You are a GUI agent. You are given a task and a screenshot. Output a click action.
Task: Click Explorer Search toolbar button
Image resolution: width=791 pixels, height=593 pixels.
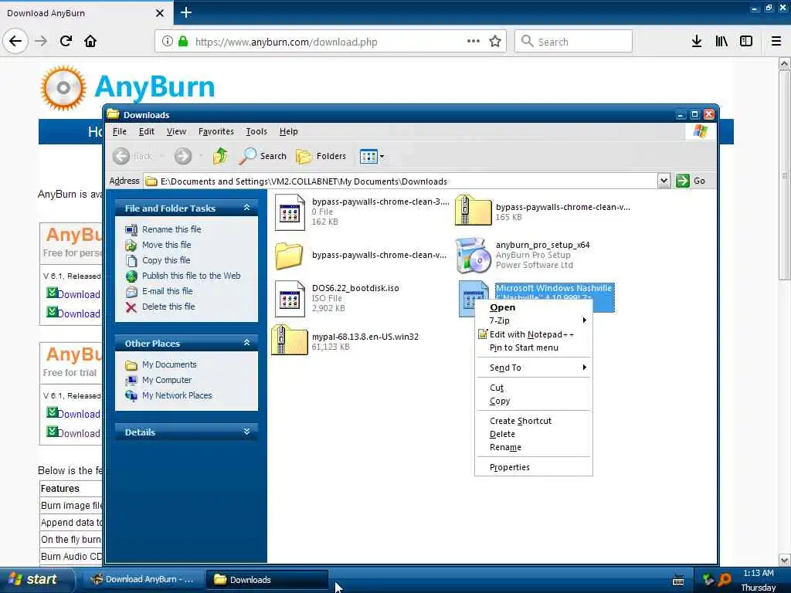pyautogui.click(x=263, y=156)
